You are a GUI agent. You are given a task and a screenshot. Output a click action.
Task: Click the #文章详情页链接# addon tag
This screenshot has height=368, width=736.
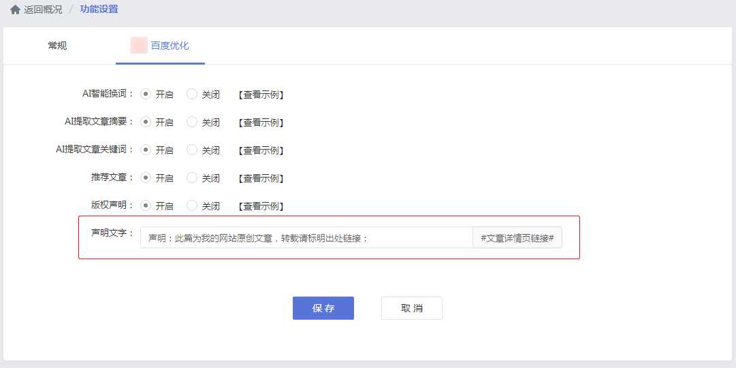[x=517, y=237]
